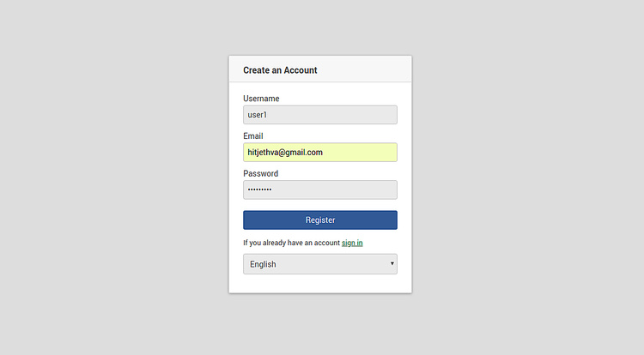
Task: Click on the masked password dots
Action: tap(259, 190)
